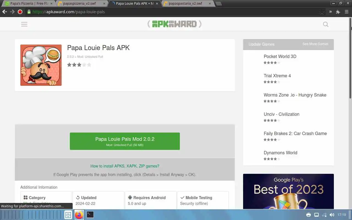Select the Papa Louie Pals APK tab
The height and width of the screenshot is (220, 352).
(x=135, y=4)
